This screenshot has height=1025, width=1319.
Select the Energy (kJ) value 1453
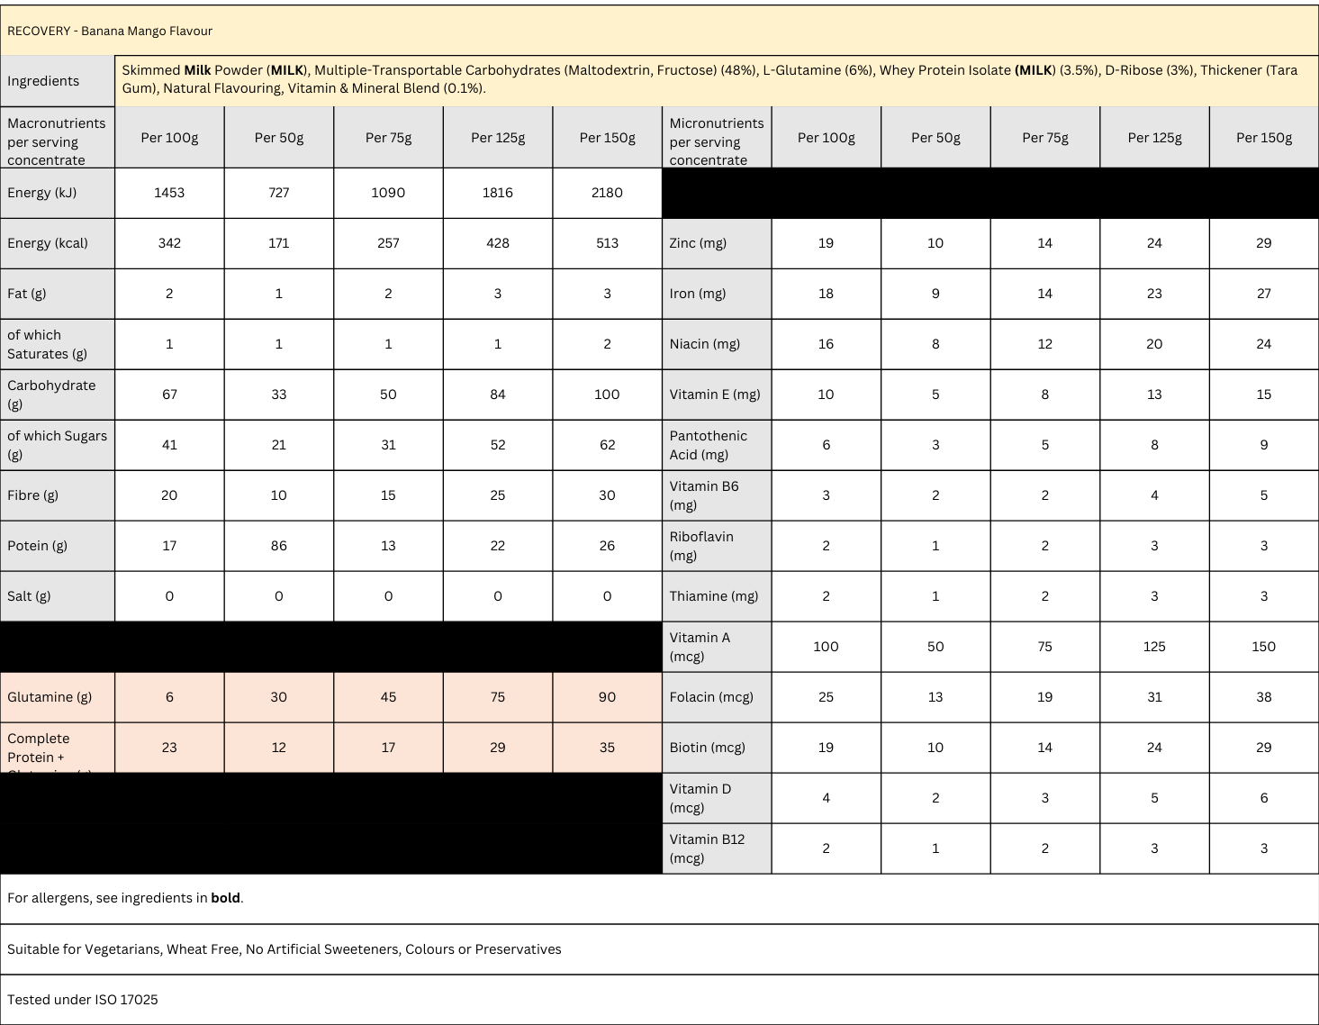(x=169, y=193)
